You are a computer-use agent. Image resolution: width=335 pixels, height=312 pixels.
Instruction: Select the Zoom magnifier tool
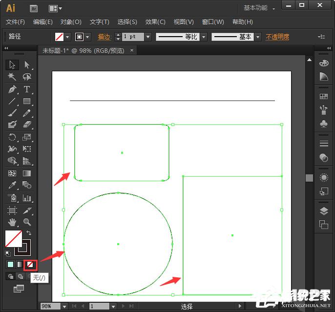[x=27, y=222]
